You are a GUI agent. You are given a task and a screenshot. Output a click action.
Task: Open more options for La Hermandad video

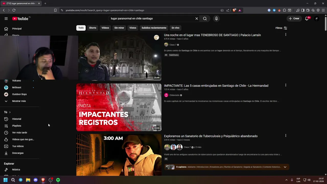(286, 85)
